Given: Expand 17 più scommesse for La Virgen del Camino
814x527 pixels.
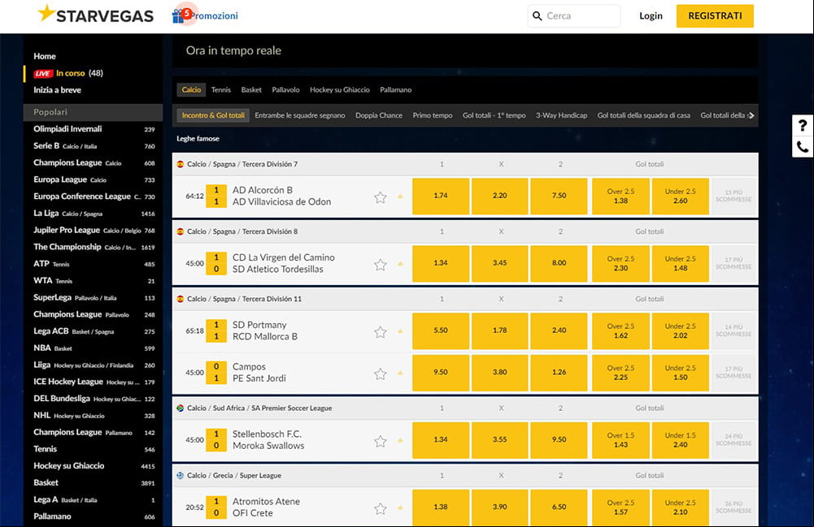Looking at the screenshot, I should (x=733, y=263).
